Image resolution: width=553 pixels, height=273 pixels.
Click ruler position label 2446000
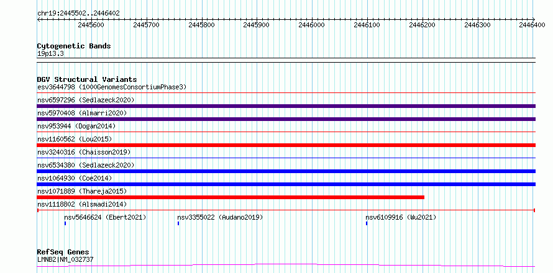click(312, 25)
